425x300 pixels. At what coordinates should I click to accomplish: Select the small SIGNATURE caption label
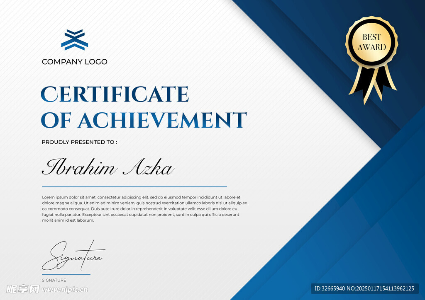54,281
